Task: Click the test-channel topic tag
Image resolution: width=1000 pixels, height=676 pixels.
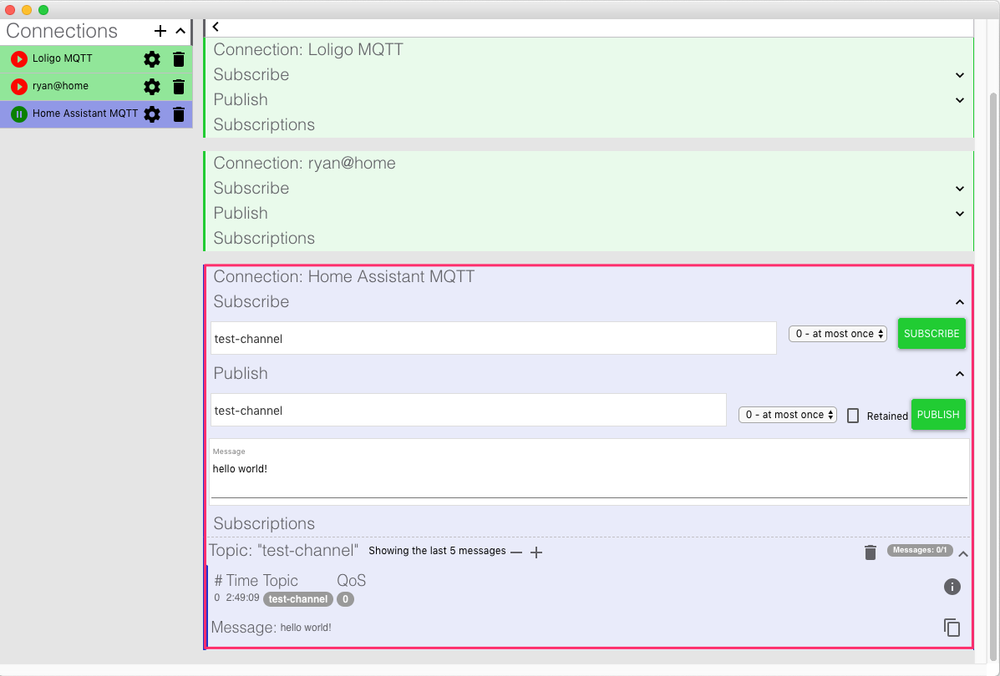Action: (x=298, y=599)
